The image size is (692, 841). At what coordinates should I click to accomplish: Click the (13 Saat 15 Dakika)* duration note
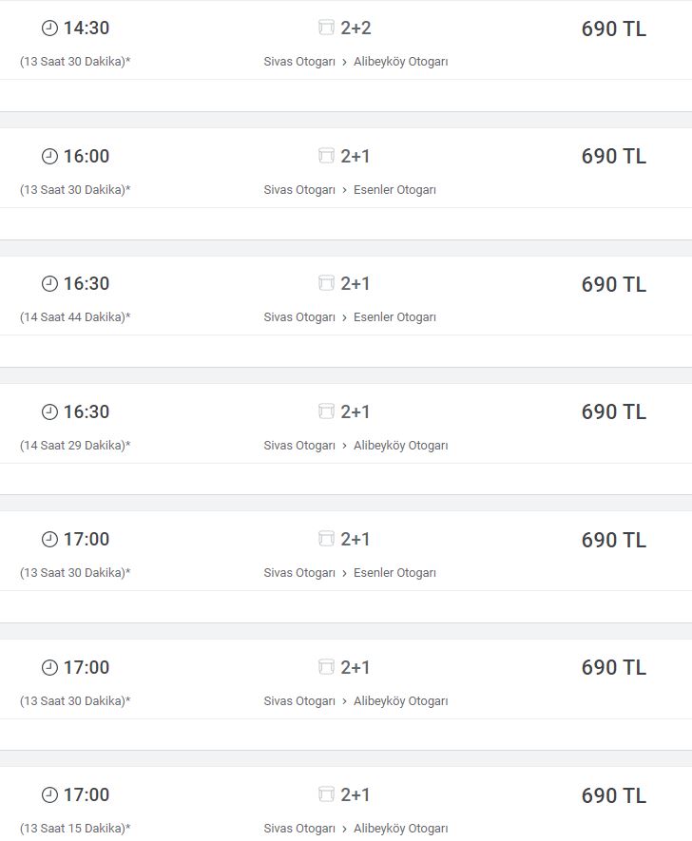click(75, 829)
